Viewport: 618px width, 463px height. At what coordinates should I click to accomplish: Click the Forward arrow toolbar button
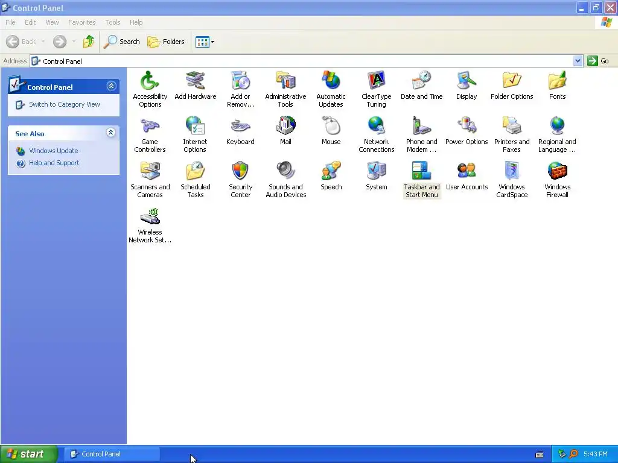pyautogui.click(x=60, y=42)
